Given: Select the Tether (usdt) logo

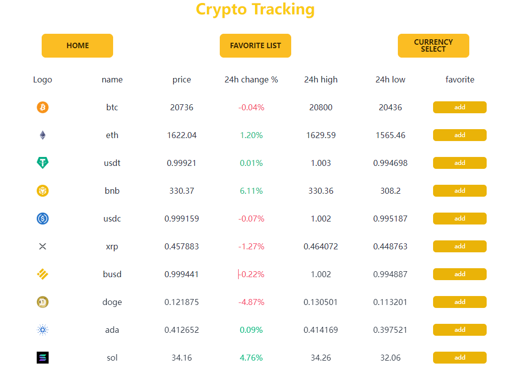Looking at the screenshot, I should click(x=42, y=162).
